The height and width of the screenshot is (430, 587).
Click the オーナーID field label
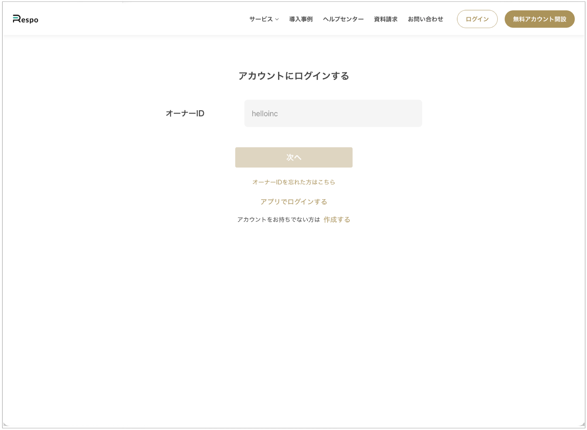[185, 113]
